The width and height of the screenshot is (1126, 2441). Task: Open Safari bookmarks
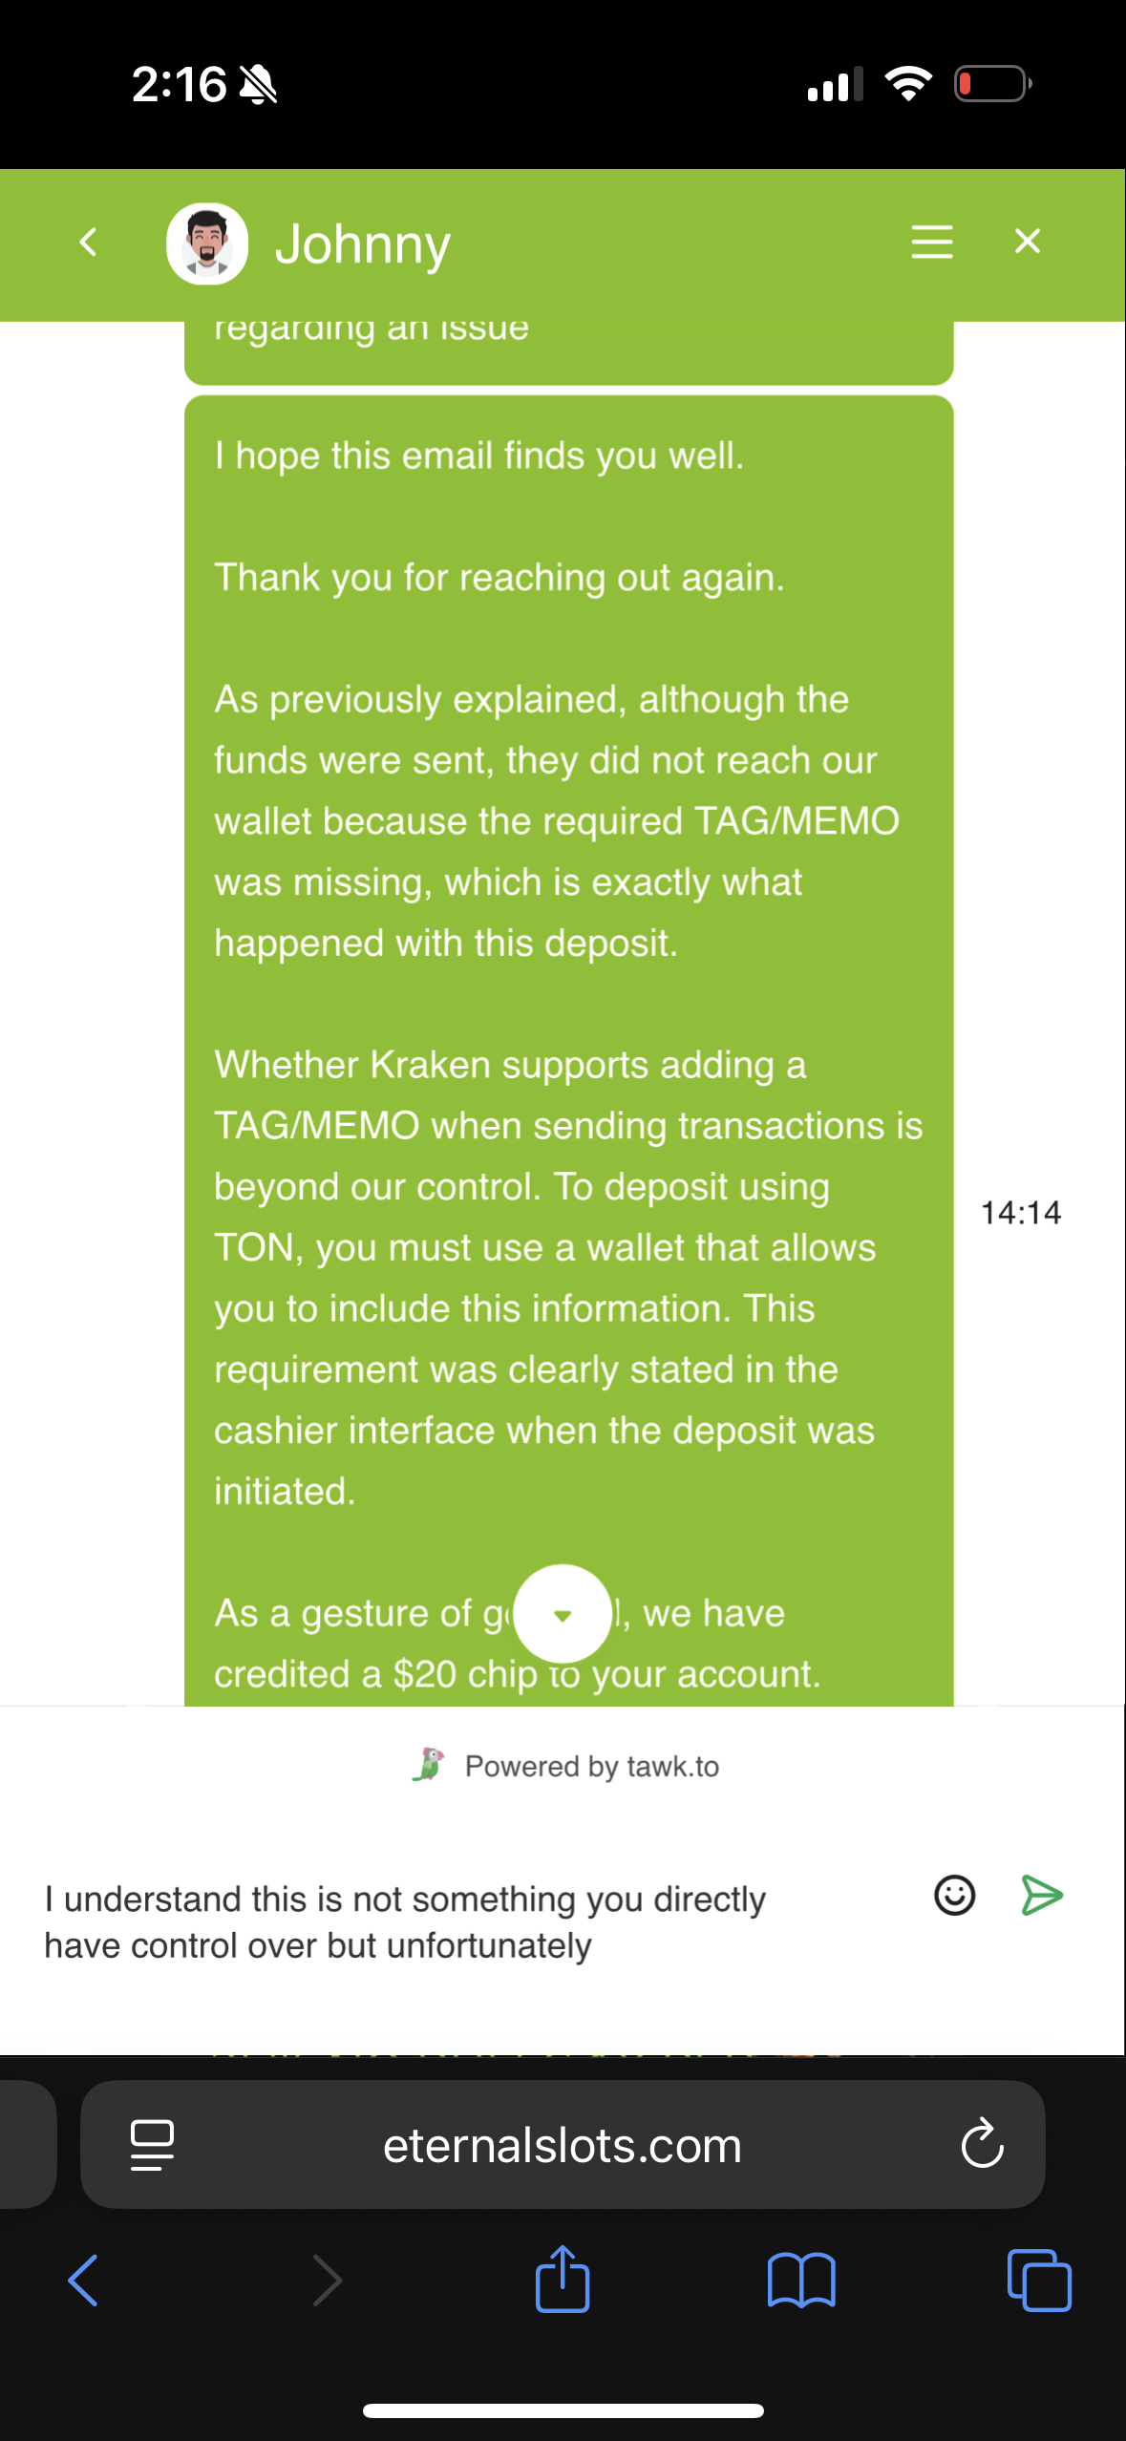(801, 2281)
